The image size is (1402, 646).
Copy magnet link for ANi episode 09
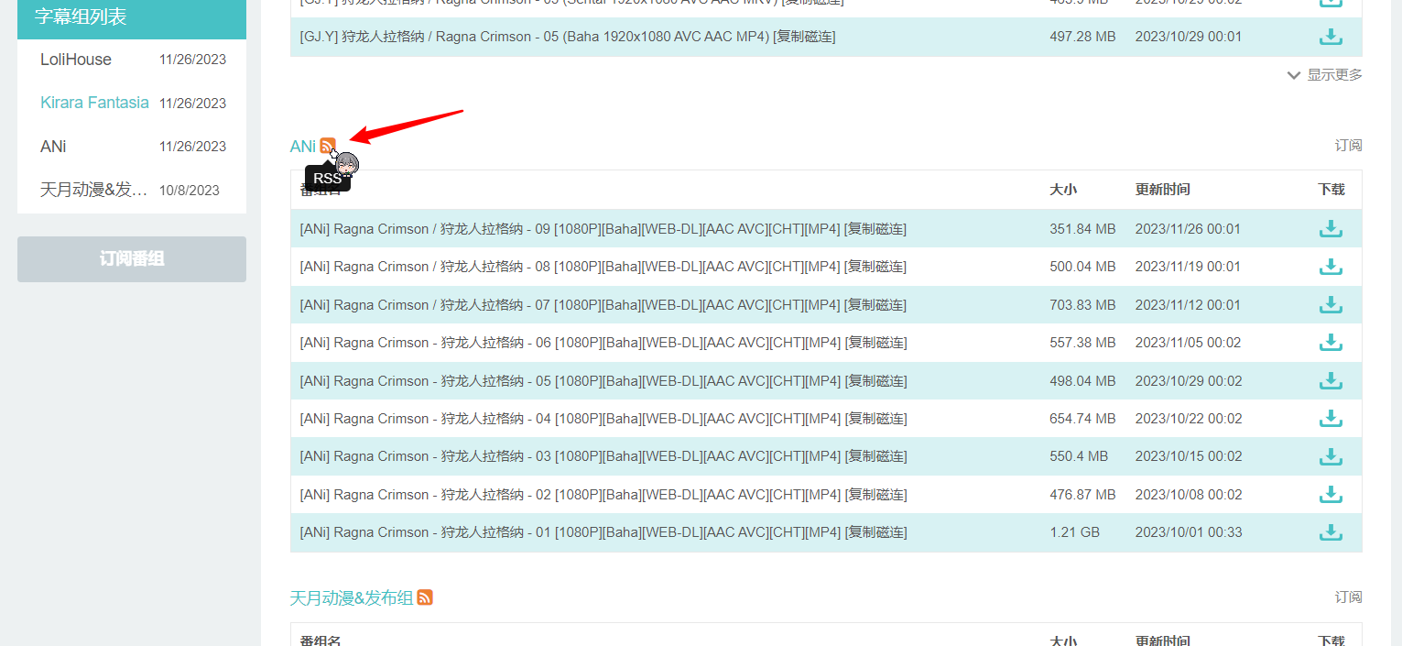click(x=875, y=229)
